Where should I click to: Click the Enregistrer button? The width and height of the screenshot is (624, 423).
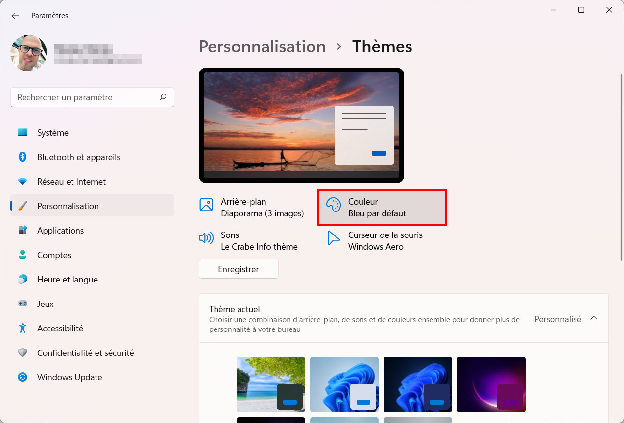239,269
